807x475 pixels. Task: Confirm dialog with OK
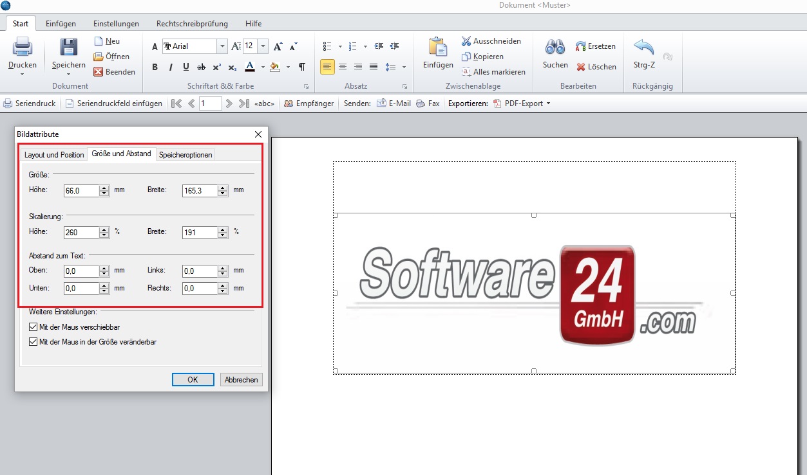[x=193, y=380]
